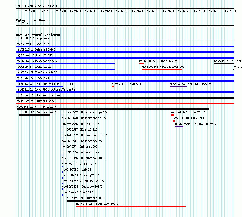This screenshot has width=242, height=217.
Task: Click the nsv5658627 (Ebert2021) label
Action: [x=79, y=129]
